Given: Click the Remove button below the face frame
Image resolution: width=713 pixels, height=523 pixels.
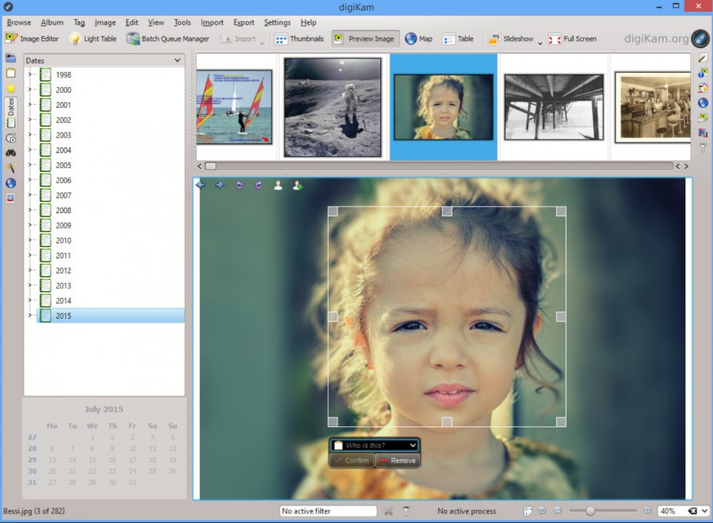Looking at the screenshot, I should tap(398, 460).
